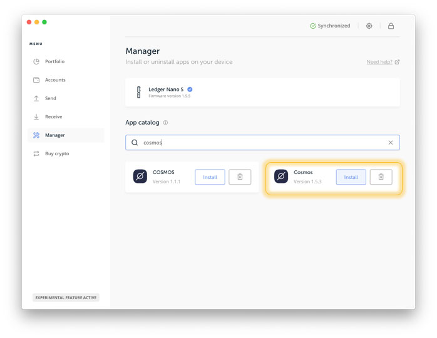Viewport: 437px width, 338px height.
Task: Click the green maximize window button
Action: pos(44,22)
